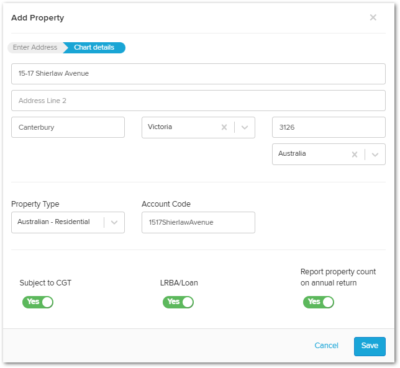Viewport: 400px width, 368px height.
Task: Select the 3126 postcode field
Action: [329, 127]
